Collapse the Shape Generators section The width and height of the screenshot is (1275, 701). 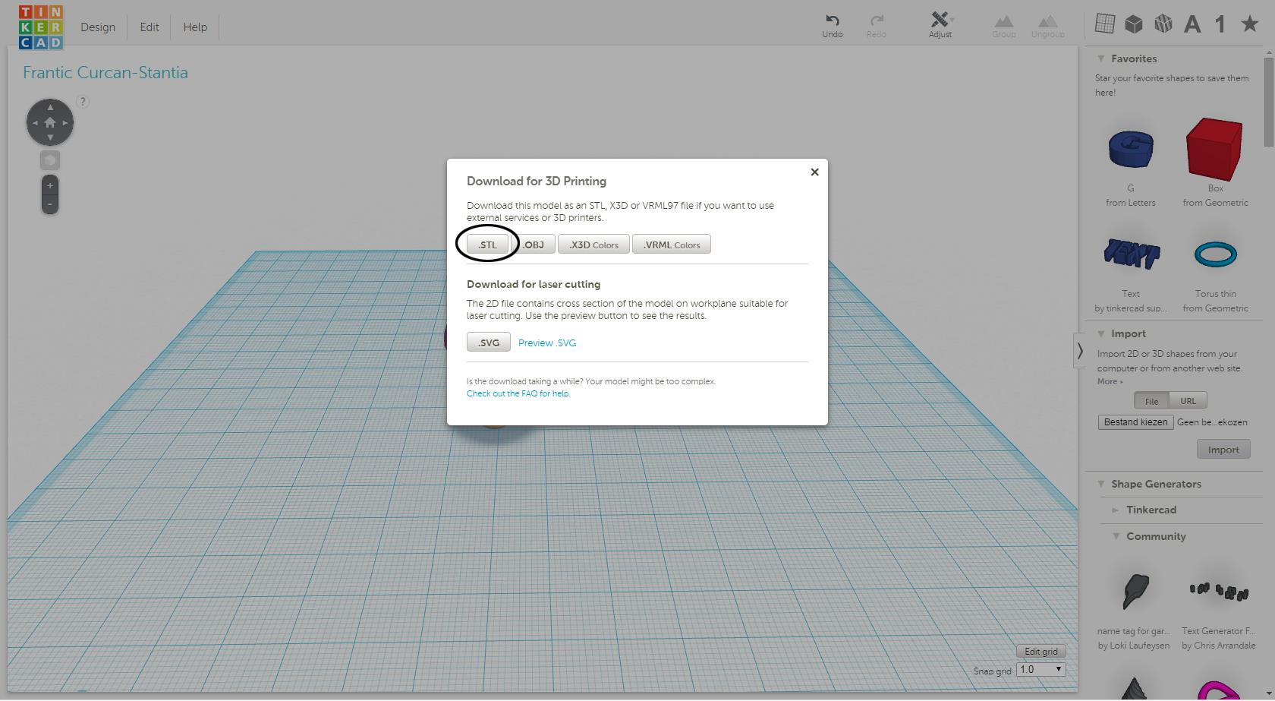coord(1101,484)
